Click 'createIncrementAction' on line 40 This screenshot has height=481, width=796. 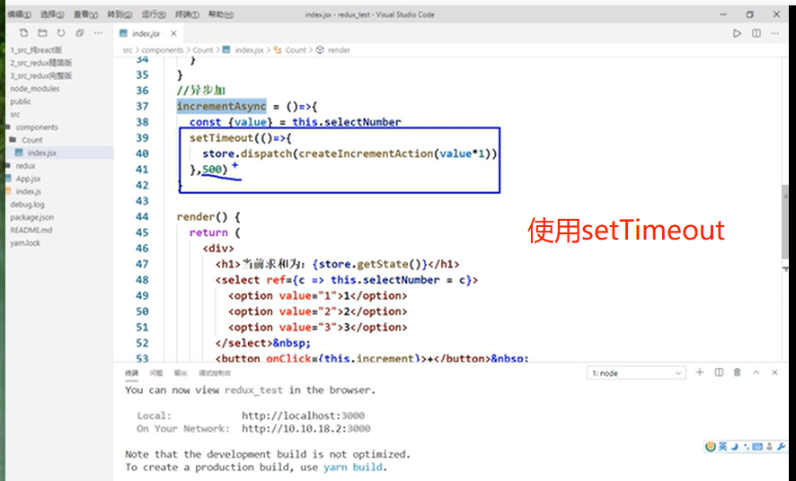[x=366, y=153]
